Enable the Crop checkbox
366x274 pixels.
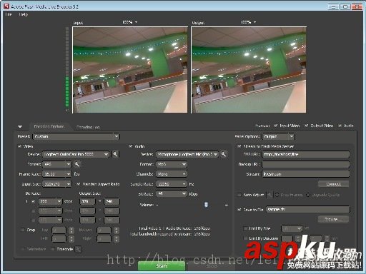(x=23, y=230)
